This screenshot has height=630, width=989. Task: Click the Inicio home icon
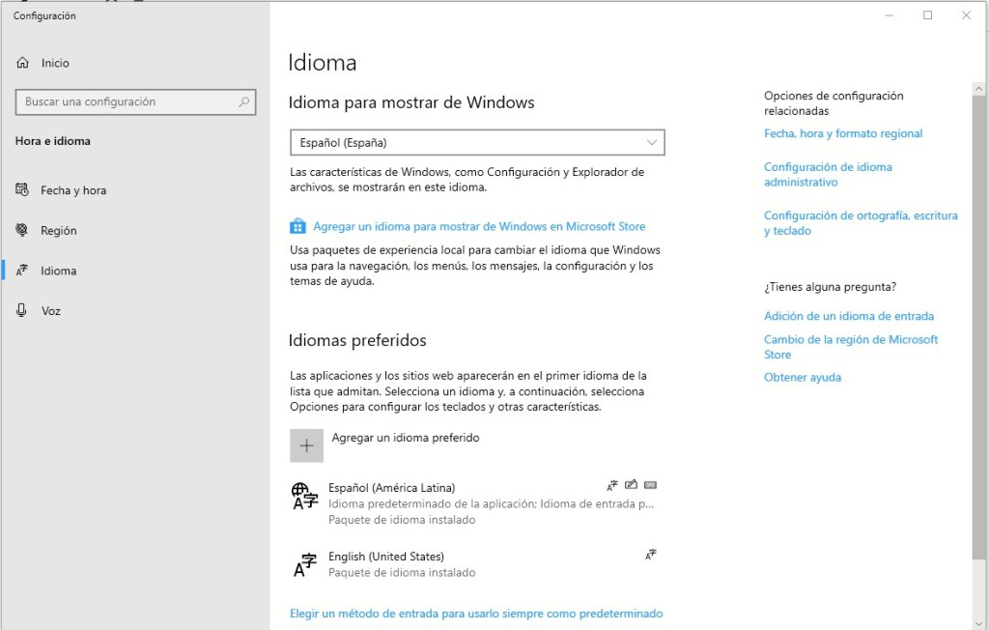pos(23,63)
